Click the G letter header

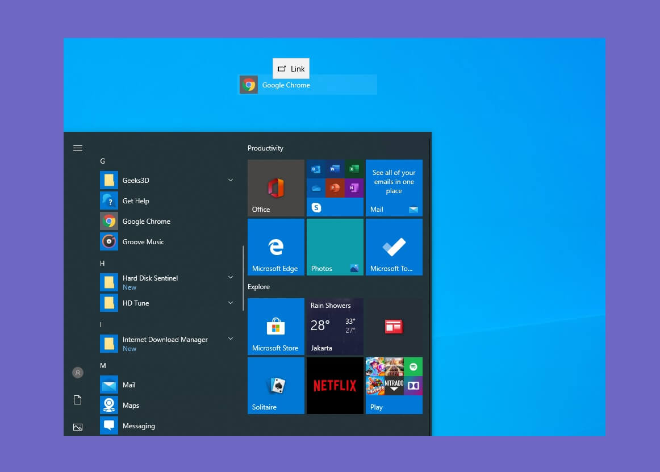pyautogui.click(x=102, y=161)
